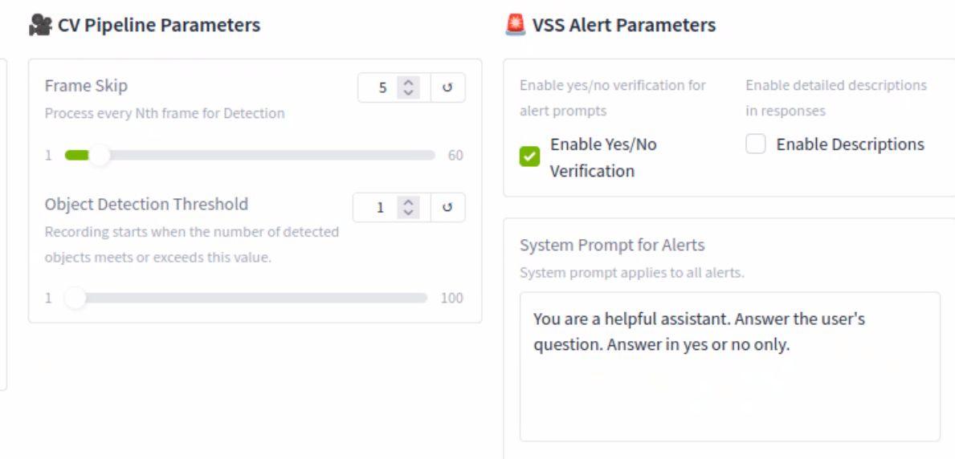Reset the Frame Skip value
The height and width of the screenshot is (459, 955).
point(448,87)
